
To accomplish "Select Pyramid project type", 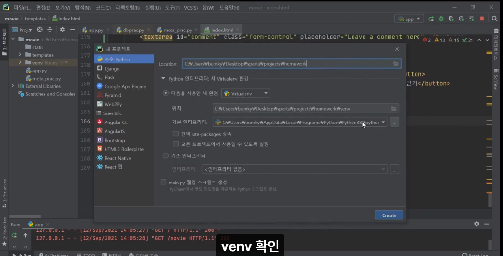I will [x=124, y=95].
